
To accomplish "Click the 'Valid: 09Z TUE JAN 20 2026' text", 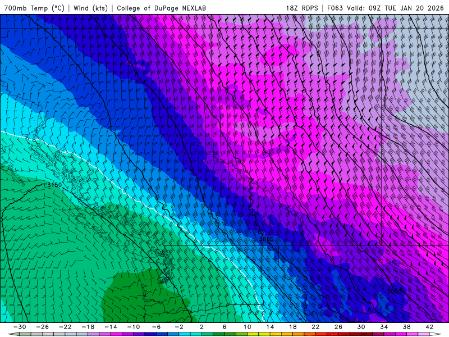I will [x=395, y=8].
